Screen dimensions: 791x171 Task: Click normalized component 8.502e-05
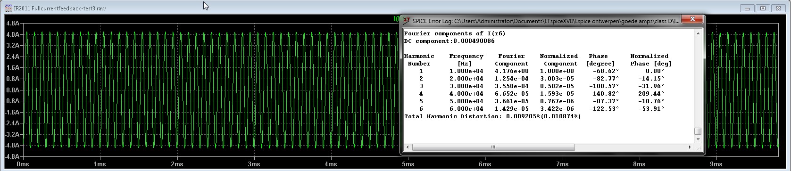pyautogui.click(x=557, y=86)
